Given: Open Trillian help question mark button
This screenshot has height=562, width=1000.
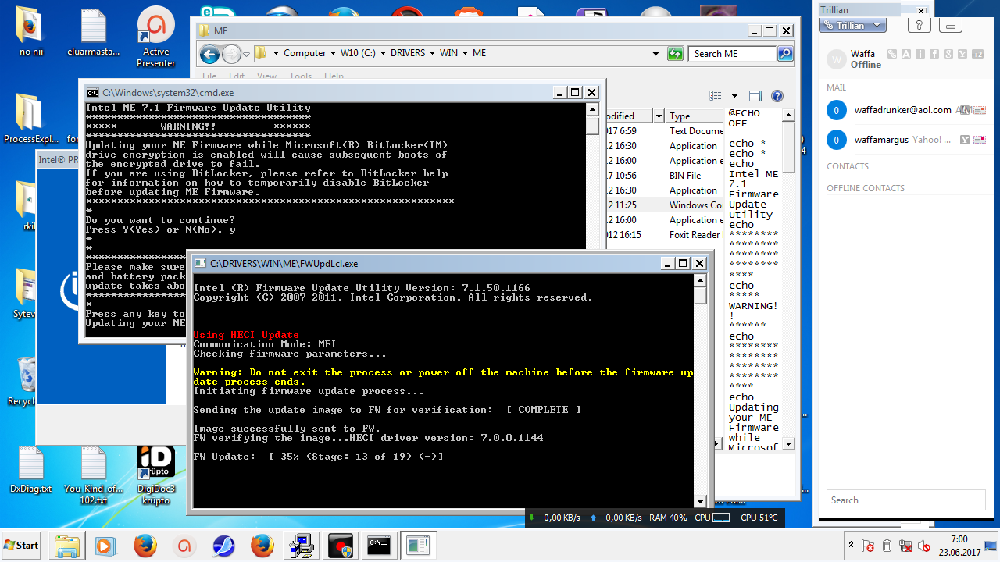Looking at the screenshot, I should [919, 25].
